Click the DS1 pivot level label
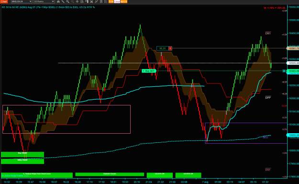Viewport: 299px width, 184px height. [x=268, y=170]
